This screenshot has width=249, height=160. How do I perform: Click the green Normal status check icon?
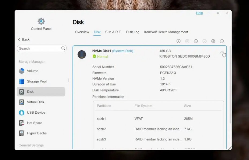(94, 56)
